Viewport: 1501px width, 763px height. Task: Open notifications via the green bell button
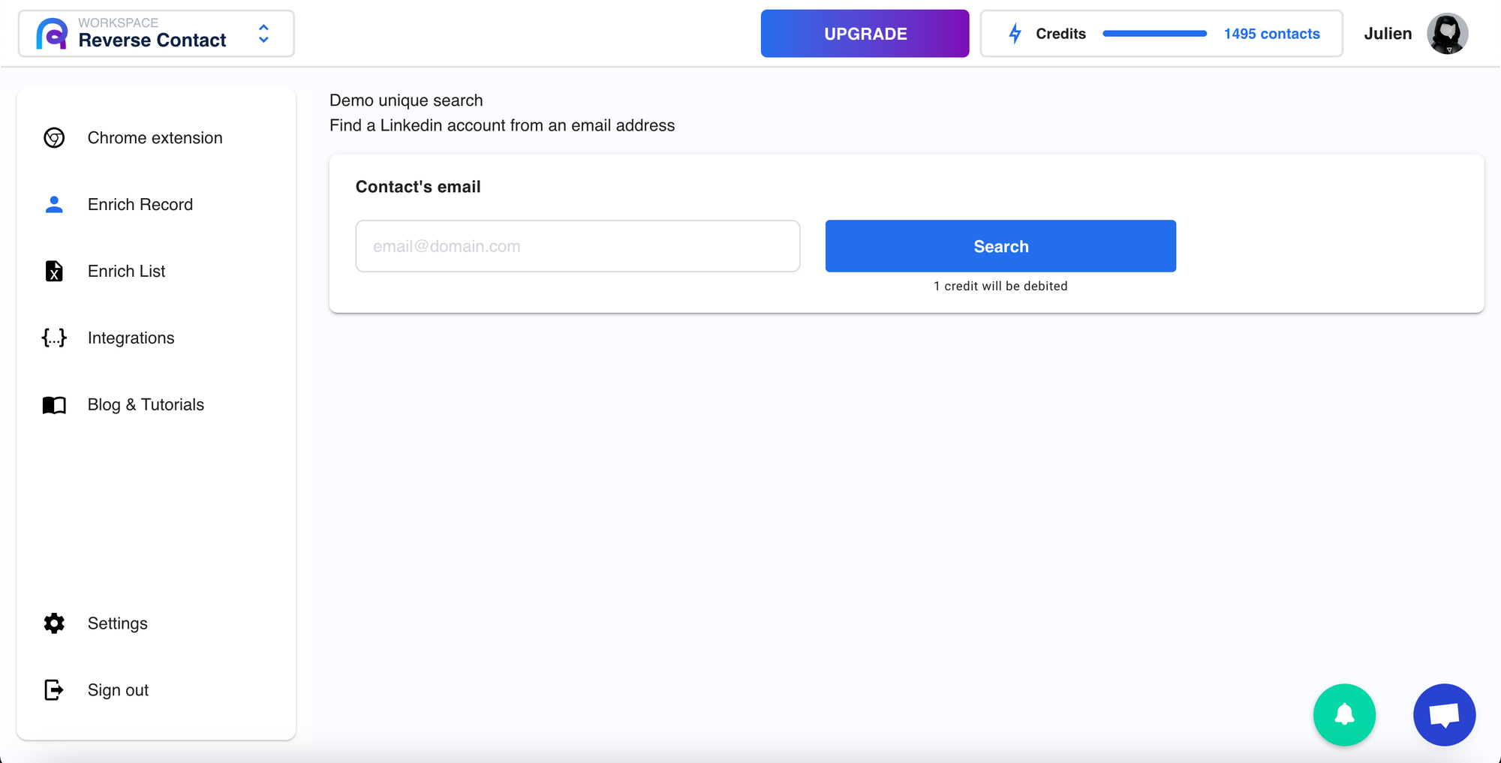click(1344, 714)
